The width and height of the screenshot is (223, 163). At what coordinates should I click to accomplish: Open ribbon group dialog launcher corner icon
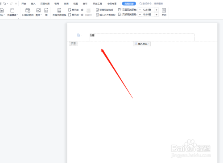(19, 18)
